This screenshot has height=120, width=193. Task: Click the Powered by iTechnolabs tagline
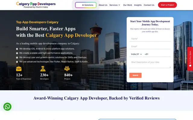[x=36, y=7]
